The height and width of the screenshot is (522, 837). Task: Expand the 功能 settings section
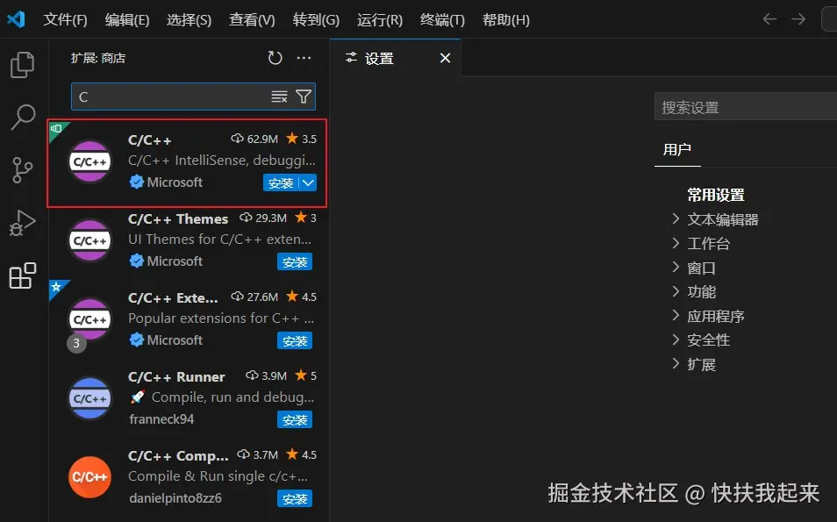point(676,291)
